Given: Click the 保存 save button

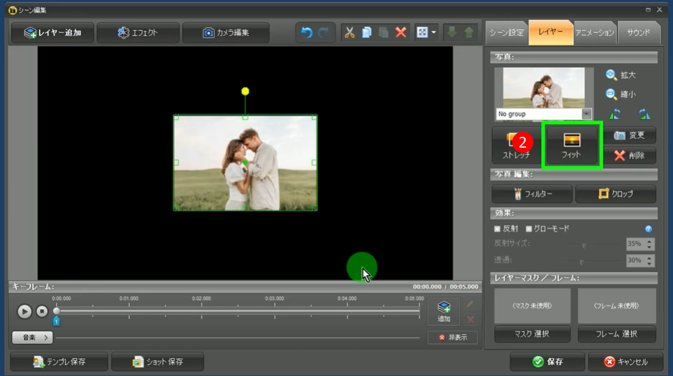Looking at the screenshot, I should (x=547, y=361).
